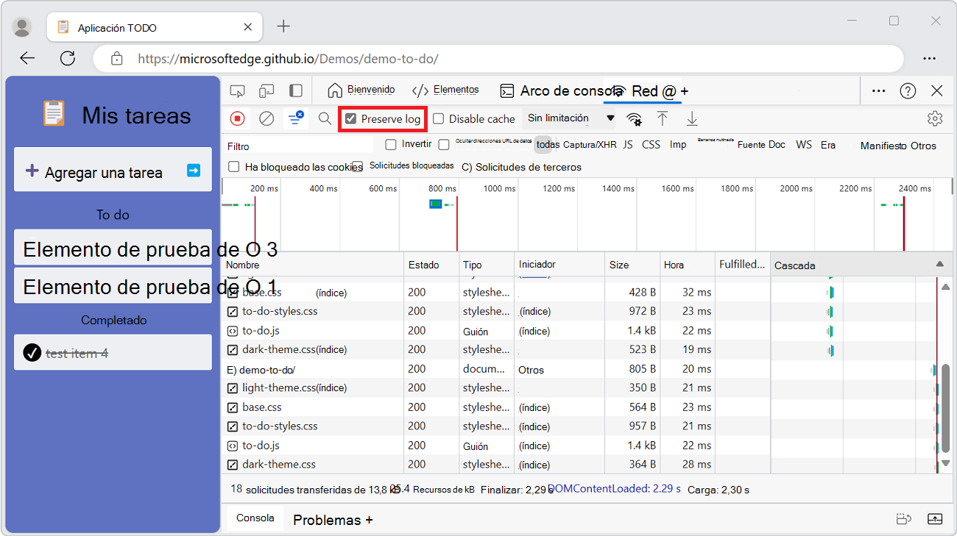Switch to the Elementos tab
The image size is (957, 536).
tap(445, 90)
